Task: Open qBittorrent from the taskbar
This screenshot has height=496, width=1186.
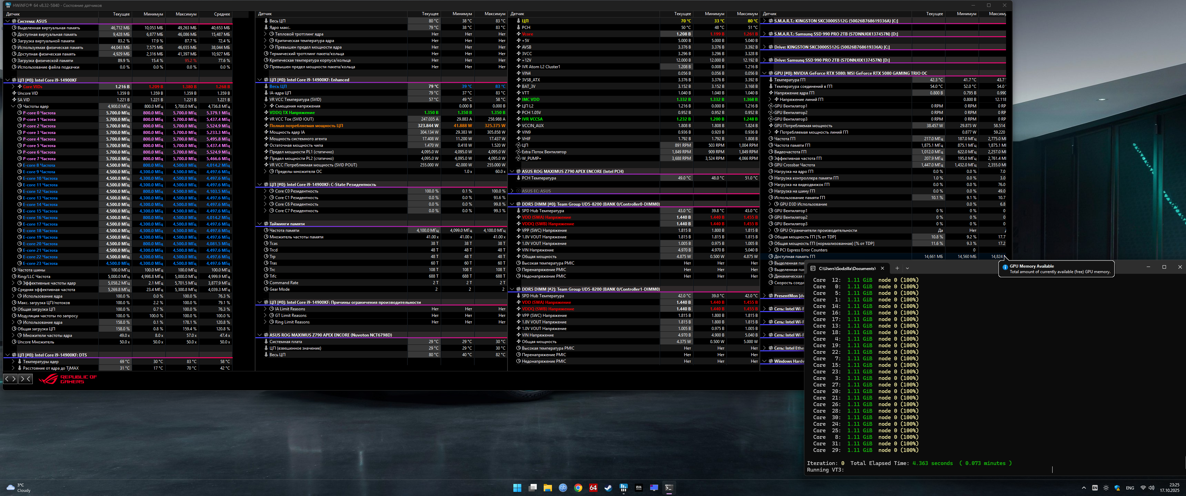Action: coord(563,488)
